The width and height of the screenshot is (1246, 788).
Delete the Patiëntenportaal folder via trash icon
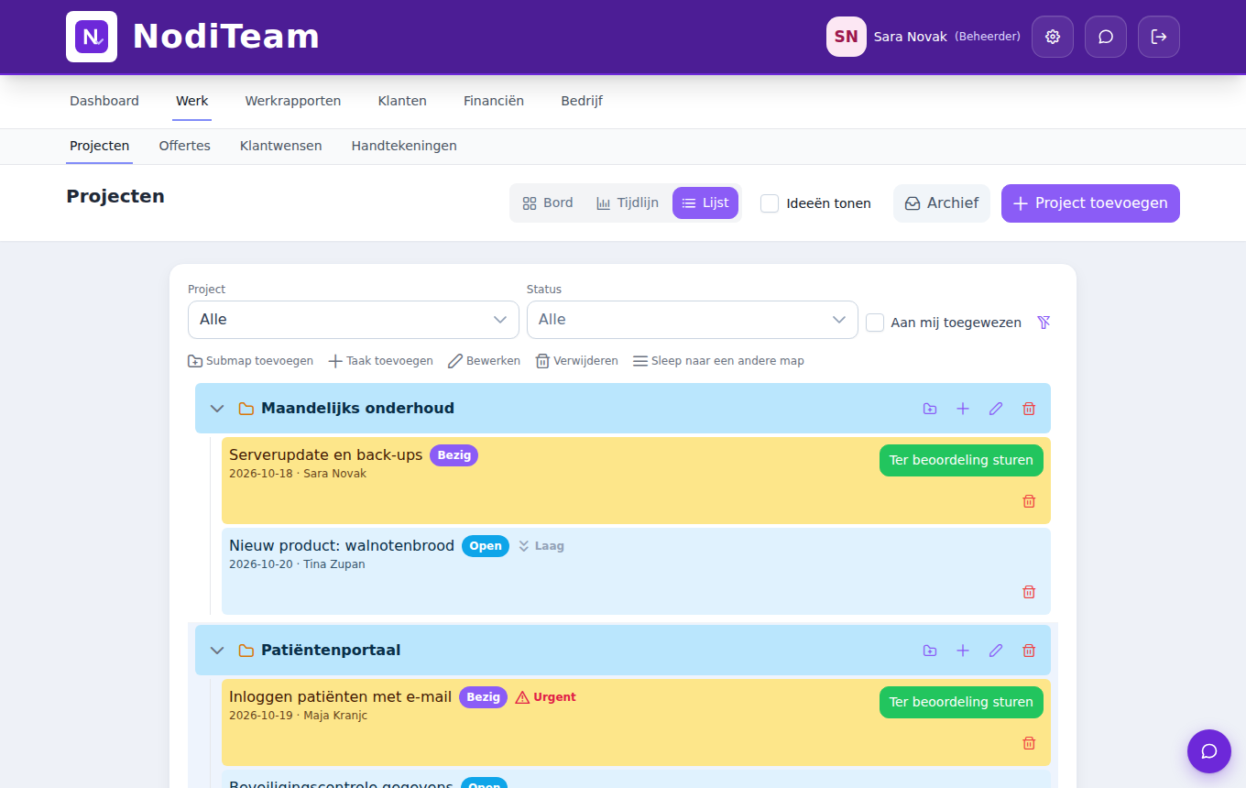tap(1029, 651)
